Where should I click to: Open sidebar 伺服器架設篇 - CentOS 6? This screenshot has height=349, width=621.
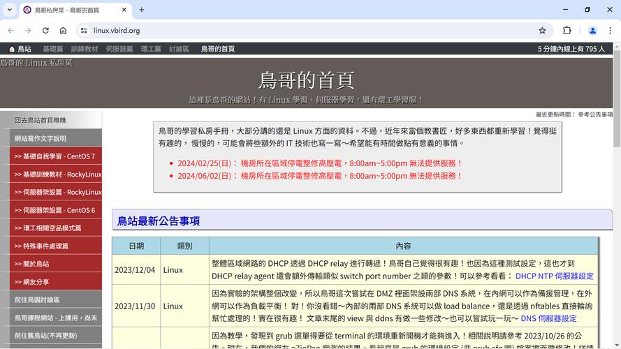coord(55,210)
